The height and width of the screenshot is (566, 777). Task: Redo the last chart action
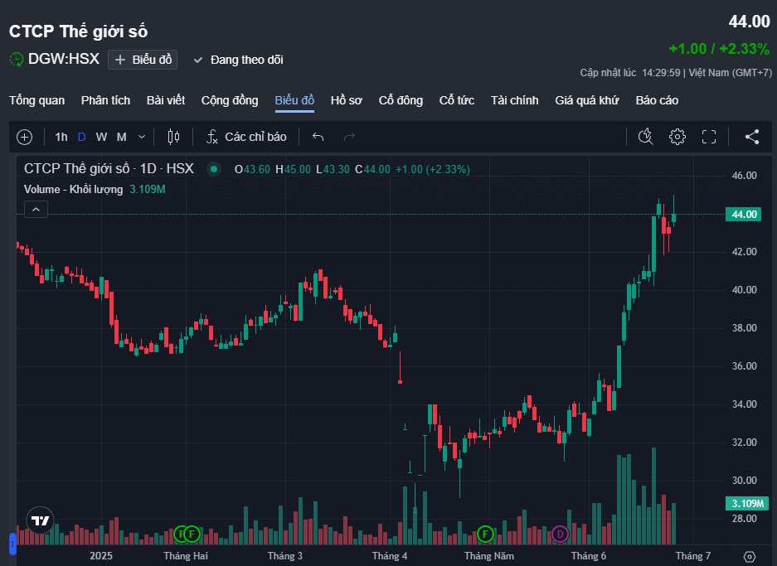tap(349, 137)
